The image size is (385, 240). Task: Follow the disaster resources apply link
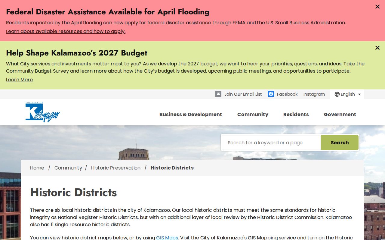(66, 31)
